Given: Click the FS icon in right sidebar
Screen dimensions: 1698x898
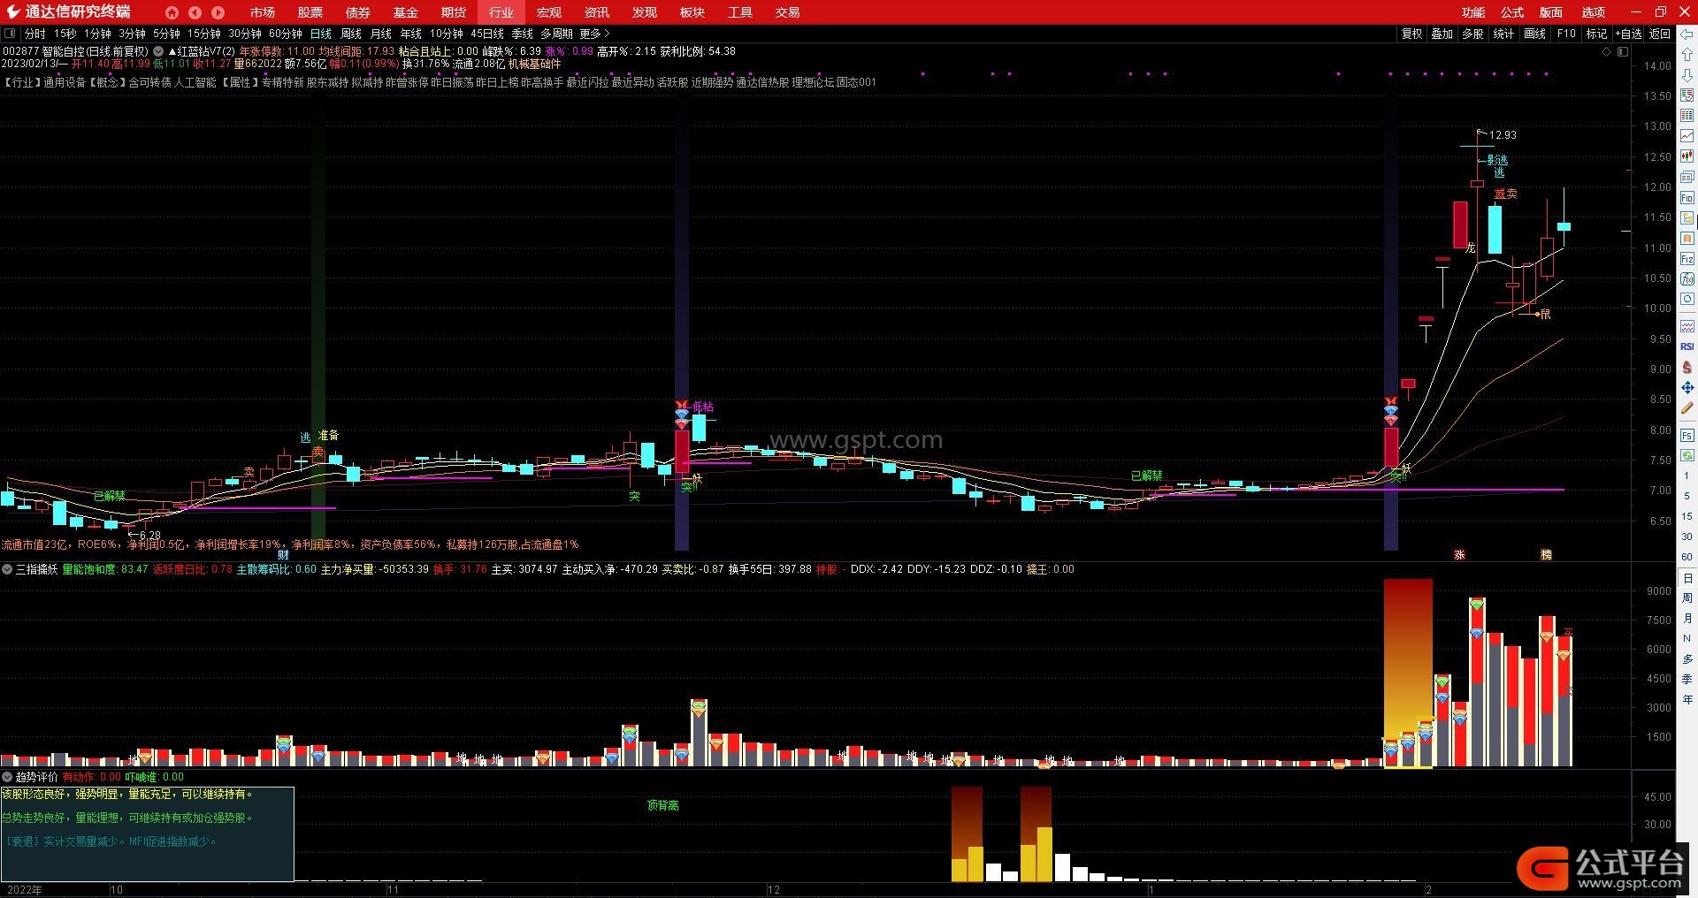Looking at the screenshot, I should pos(1687,435).
